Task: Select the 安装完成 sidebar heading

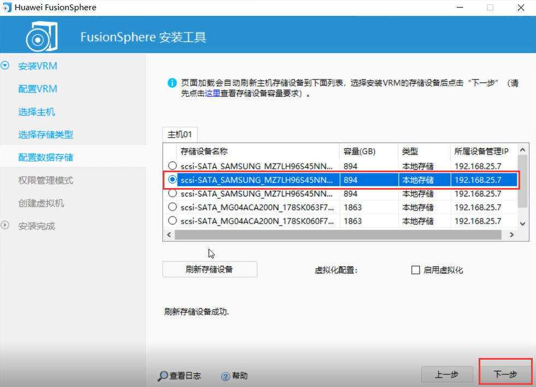Action: (36, 226)
